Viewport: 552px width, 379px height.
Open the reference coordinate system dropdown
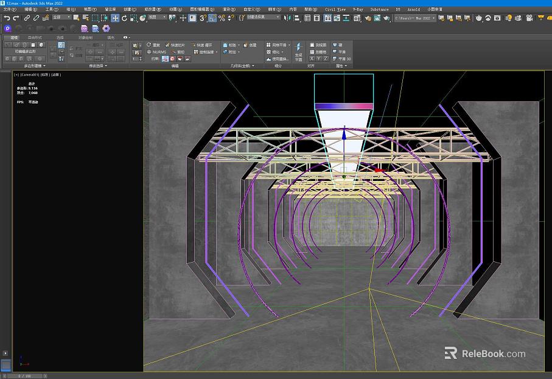[157, 17]
